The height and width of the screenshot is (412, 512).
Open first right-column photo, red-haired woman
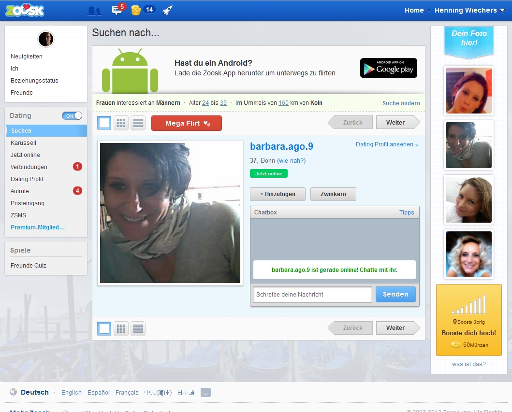[468, 91]
